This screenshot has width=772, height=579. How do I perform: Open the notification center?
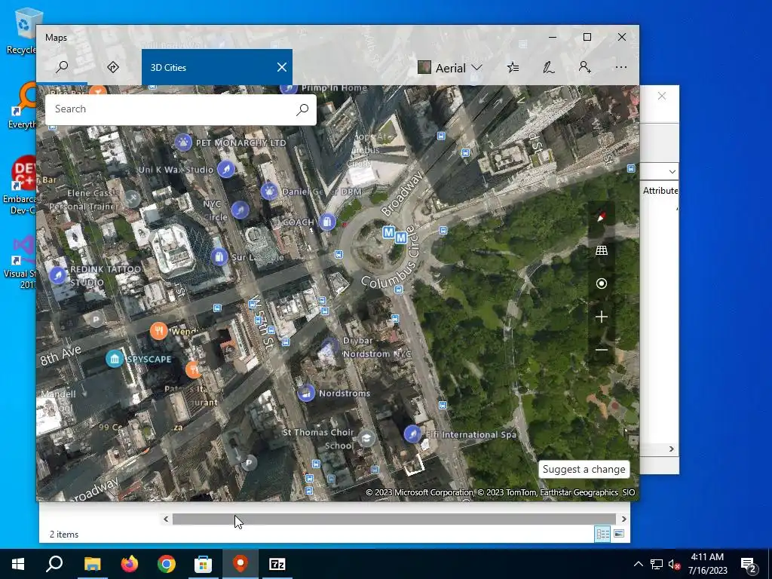[749, 564]
